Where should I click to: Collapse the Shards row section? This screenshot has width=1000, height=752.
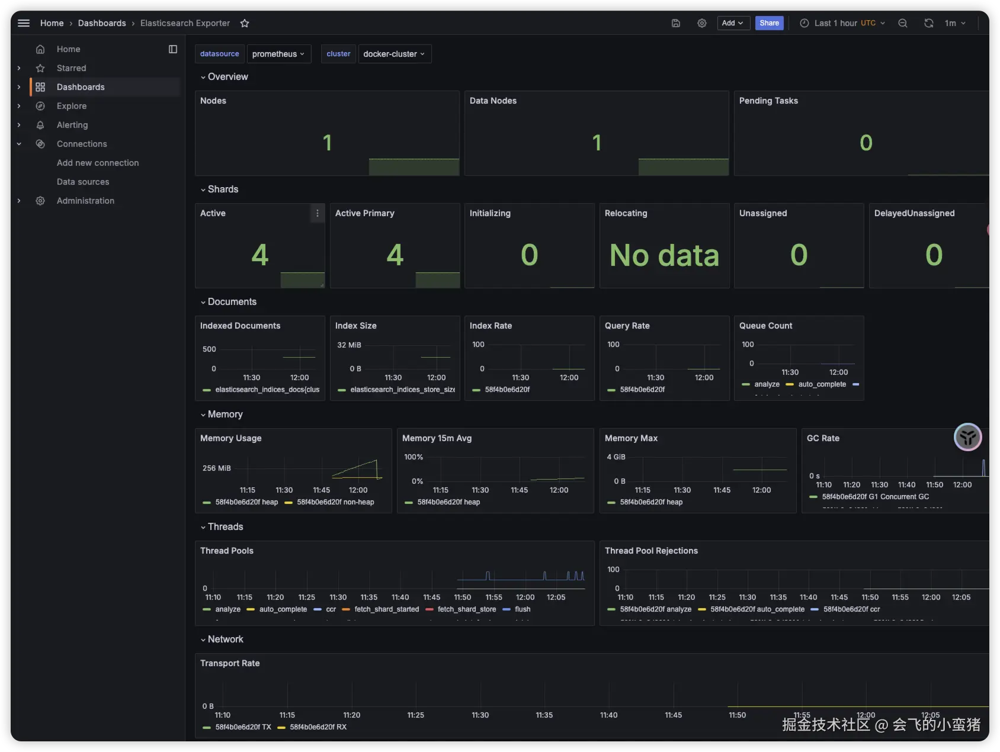pyautogui.click(x=222, y=189)
